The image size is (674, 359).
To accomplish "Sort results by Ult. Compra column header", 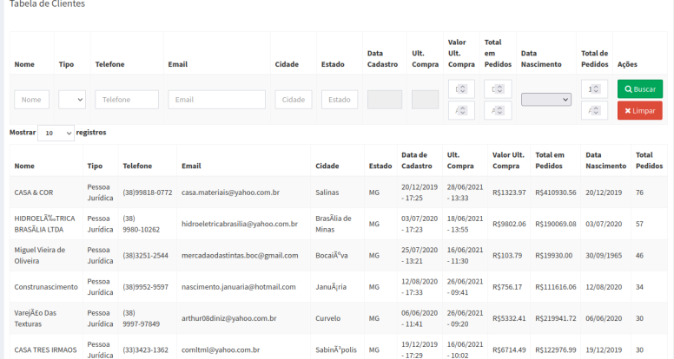I will click(x=460, y=160).
